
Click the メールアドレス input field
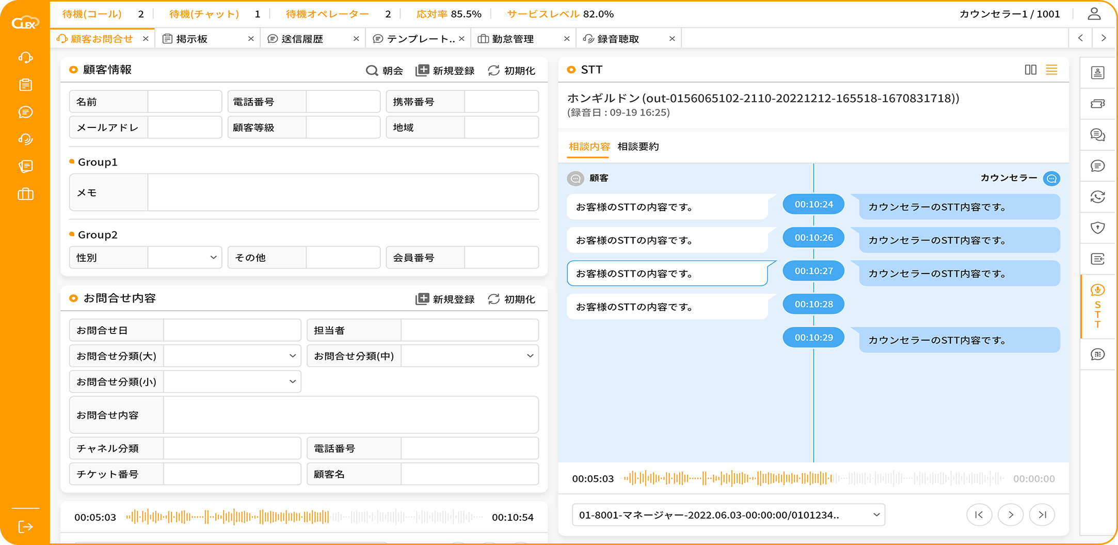click(185, 127)
